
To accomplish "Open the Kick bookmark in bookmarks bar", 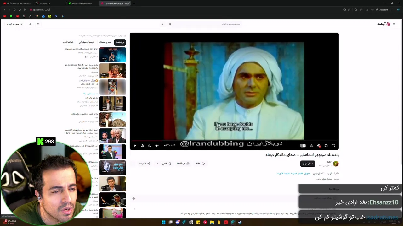I will (x=11, y=16).
